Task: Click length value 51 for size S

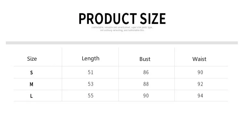Action: [x=90, y=72]
